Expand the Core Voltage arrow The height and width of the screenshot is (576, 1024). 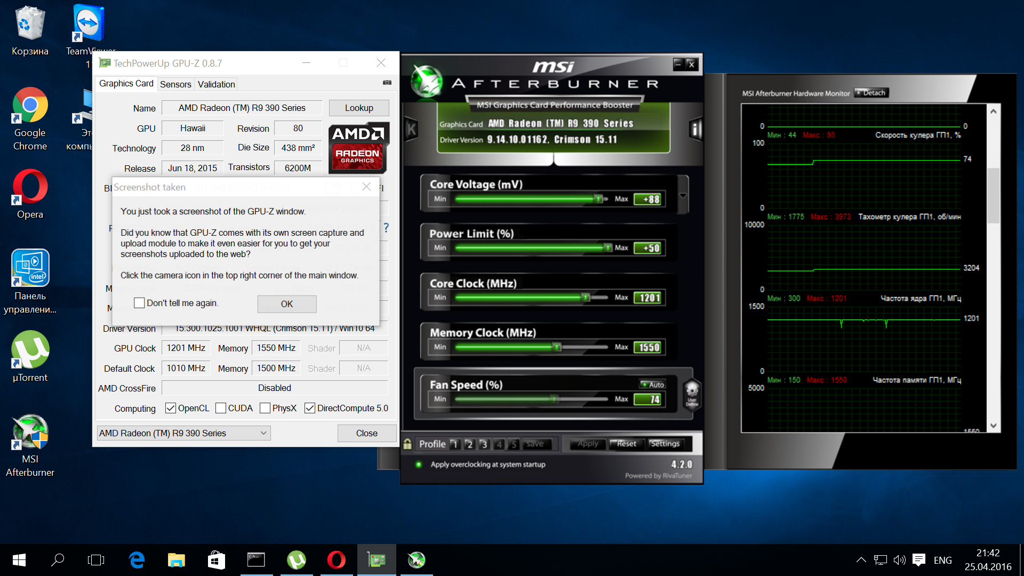pos(683,196)
